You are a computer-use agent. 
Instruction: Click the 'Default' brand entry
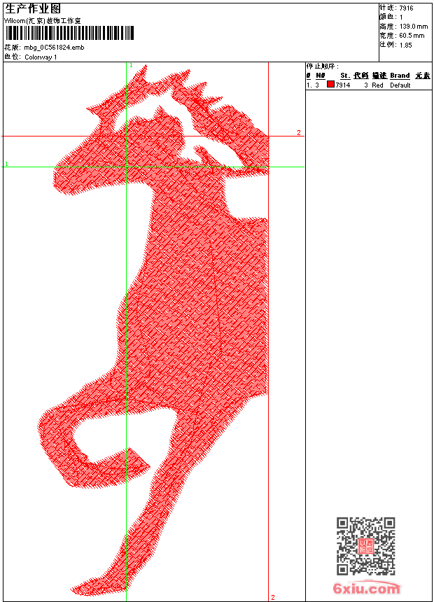[x=400, y=85]
